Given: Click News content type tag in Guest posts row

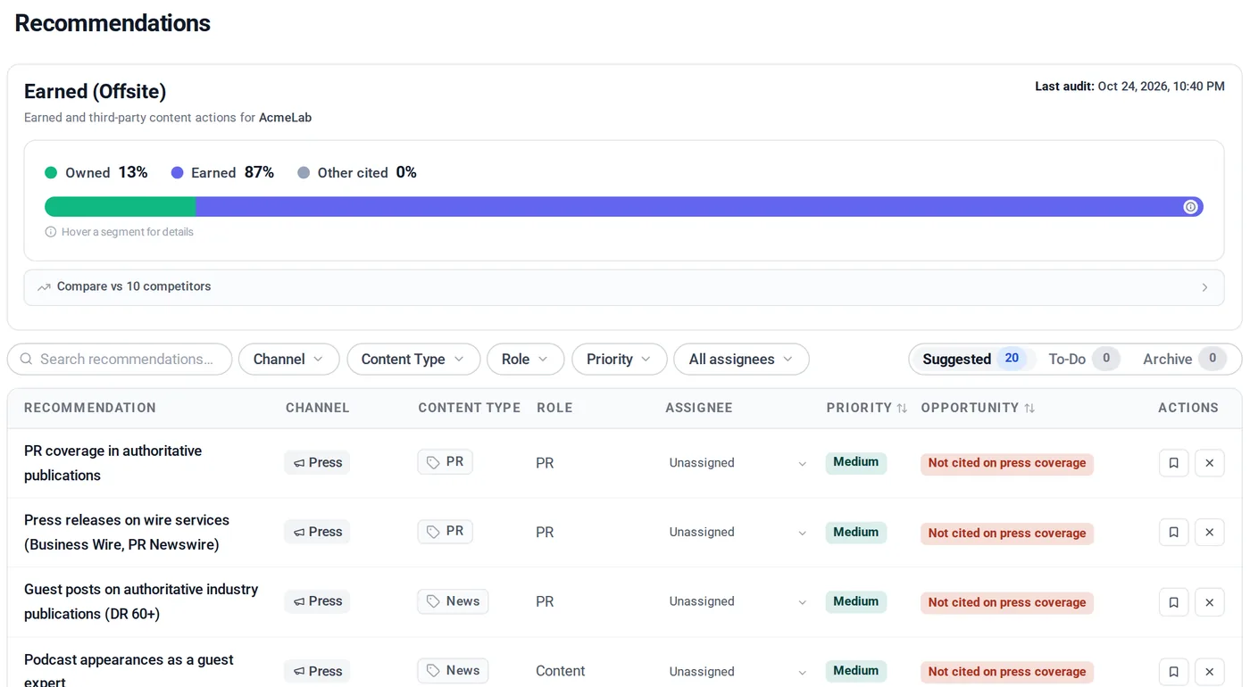Looking at the screenshot, I should 453,601.
